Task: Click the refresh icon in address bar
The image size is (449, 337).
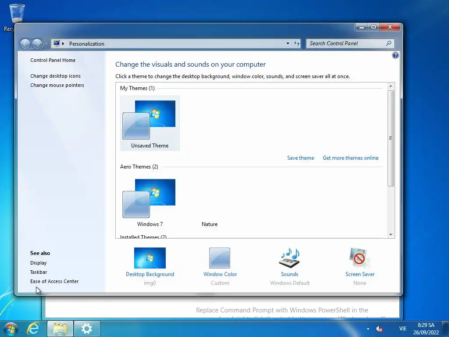Action: (x=297, y=43)
